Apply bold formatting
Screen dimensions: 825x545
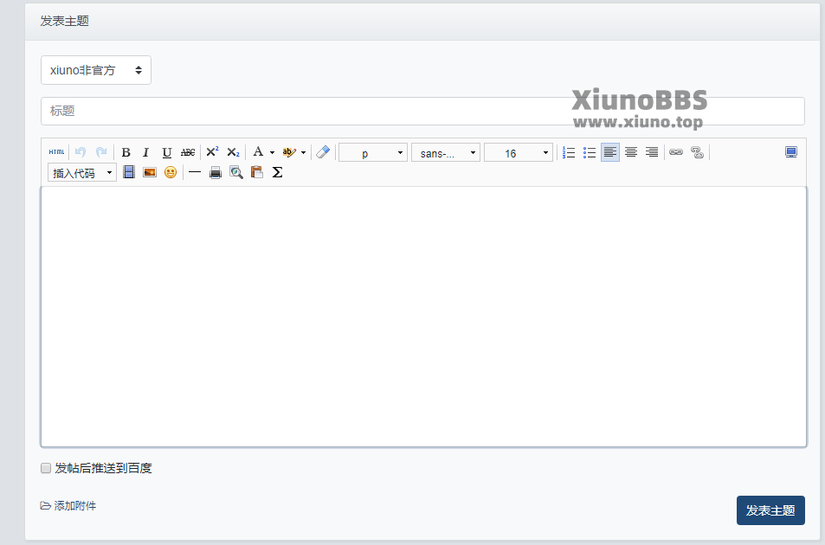[x=126, y=152]
